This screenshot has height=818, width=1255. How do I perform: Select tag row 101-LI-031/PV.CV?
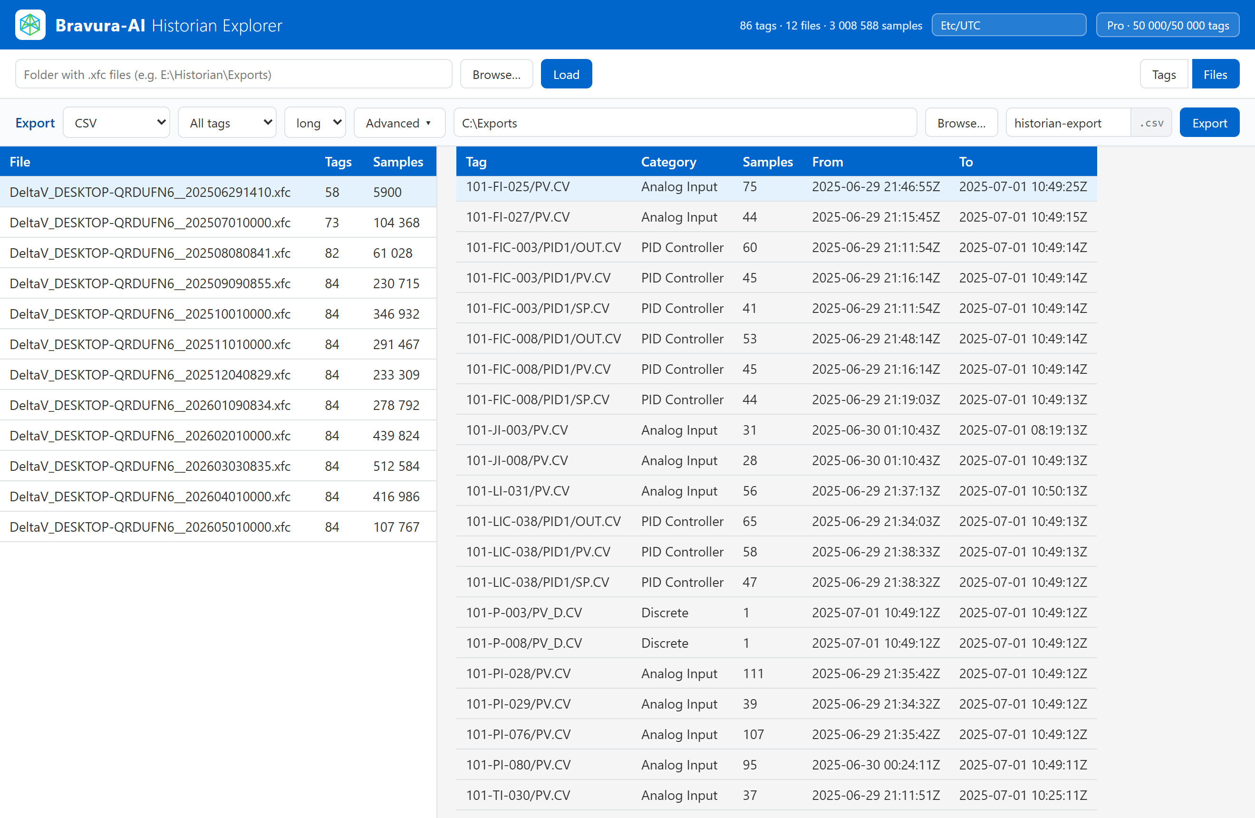pyautogui.click(x=776, y=491)
